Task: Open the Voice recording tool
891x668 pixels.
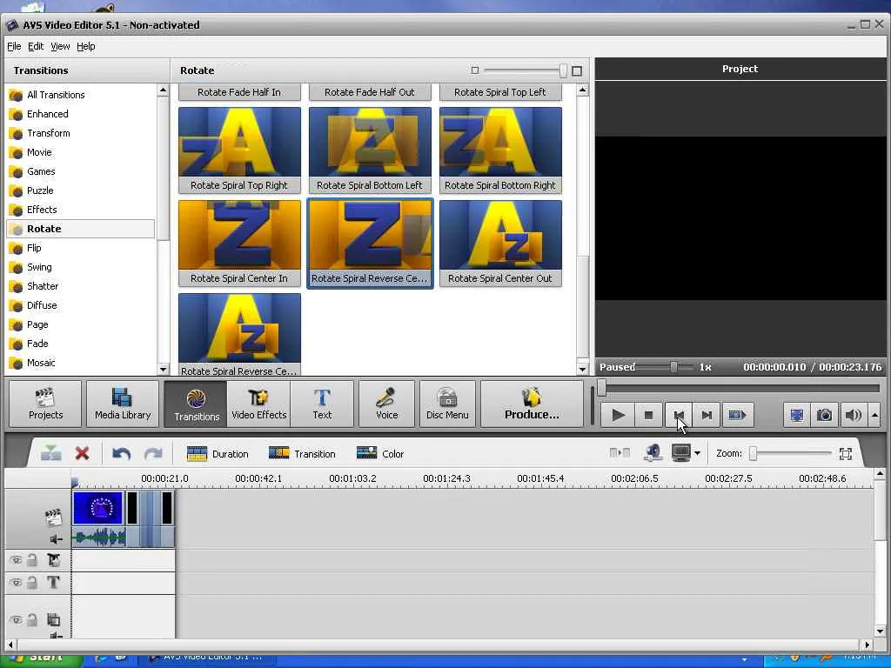Action: click(387, 404)
